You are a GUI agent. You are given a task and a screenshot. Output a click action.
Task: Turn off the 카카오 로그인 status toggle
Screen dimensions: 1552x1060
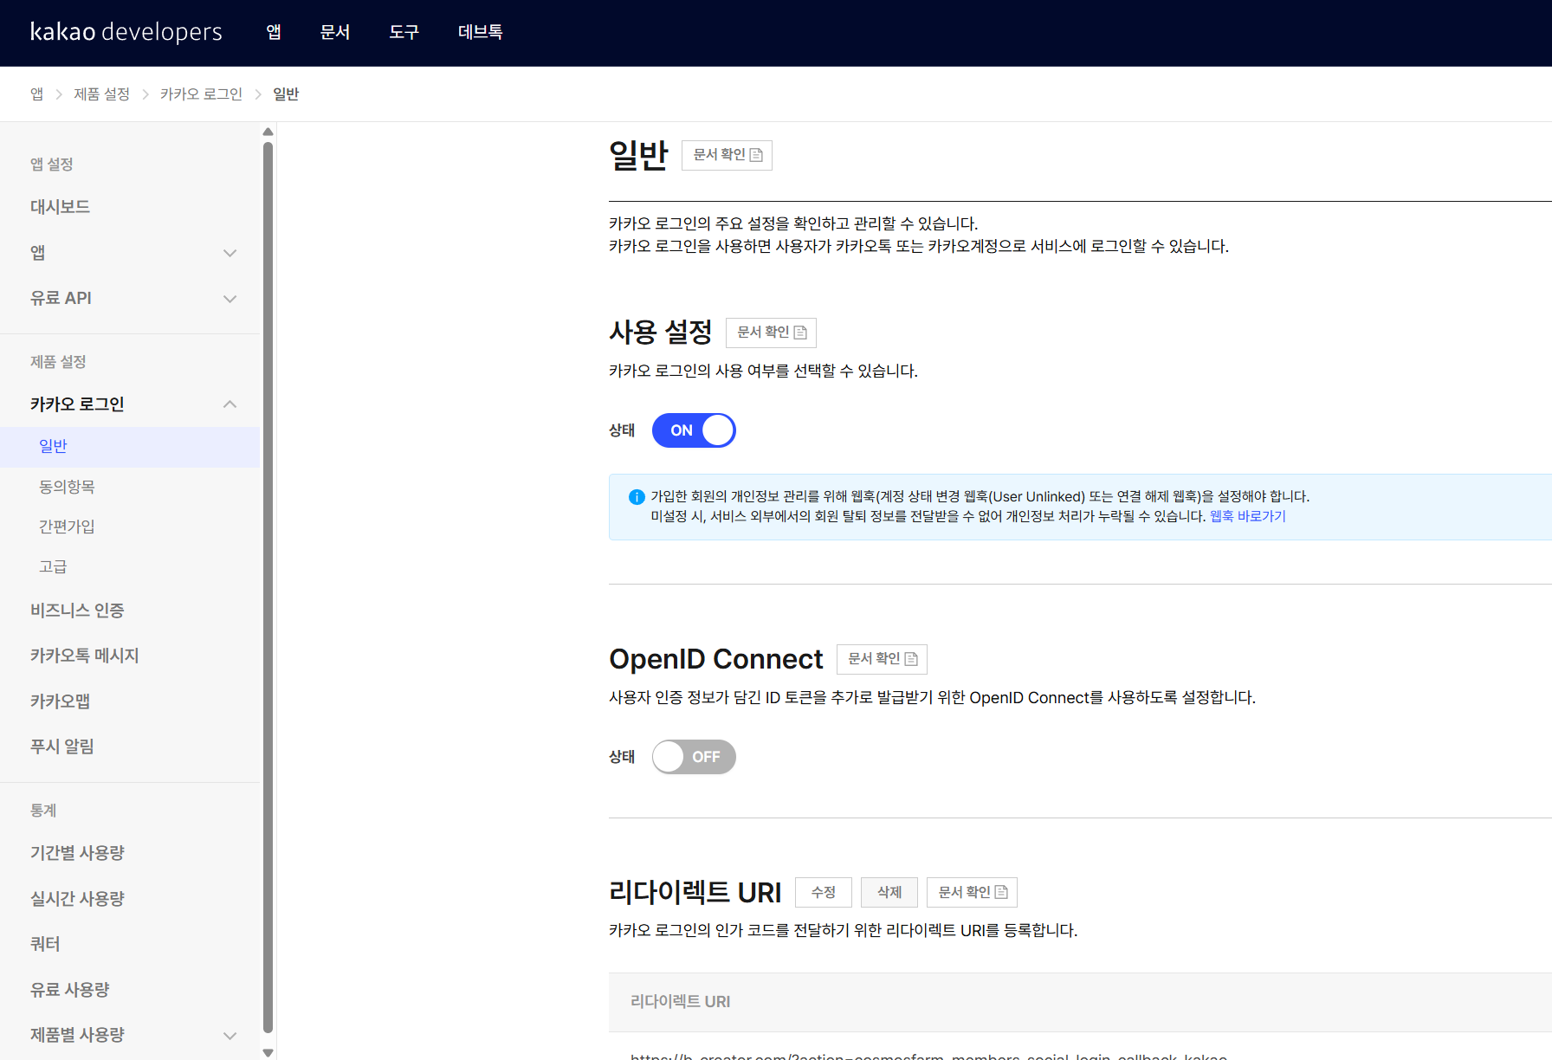point(694,430)
